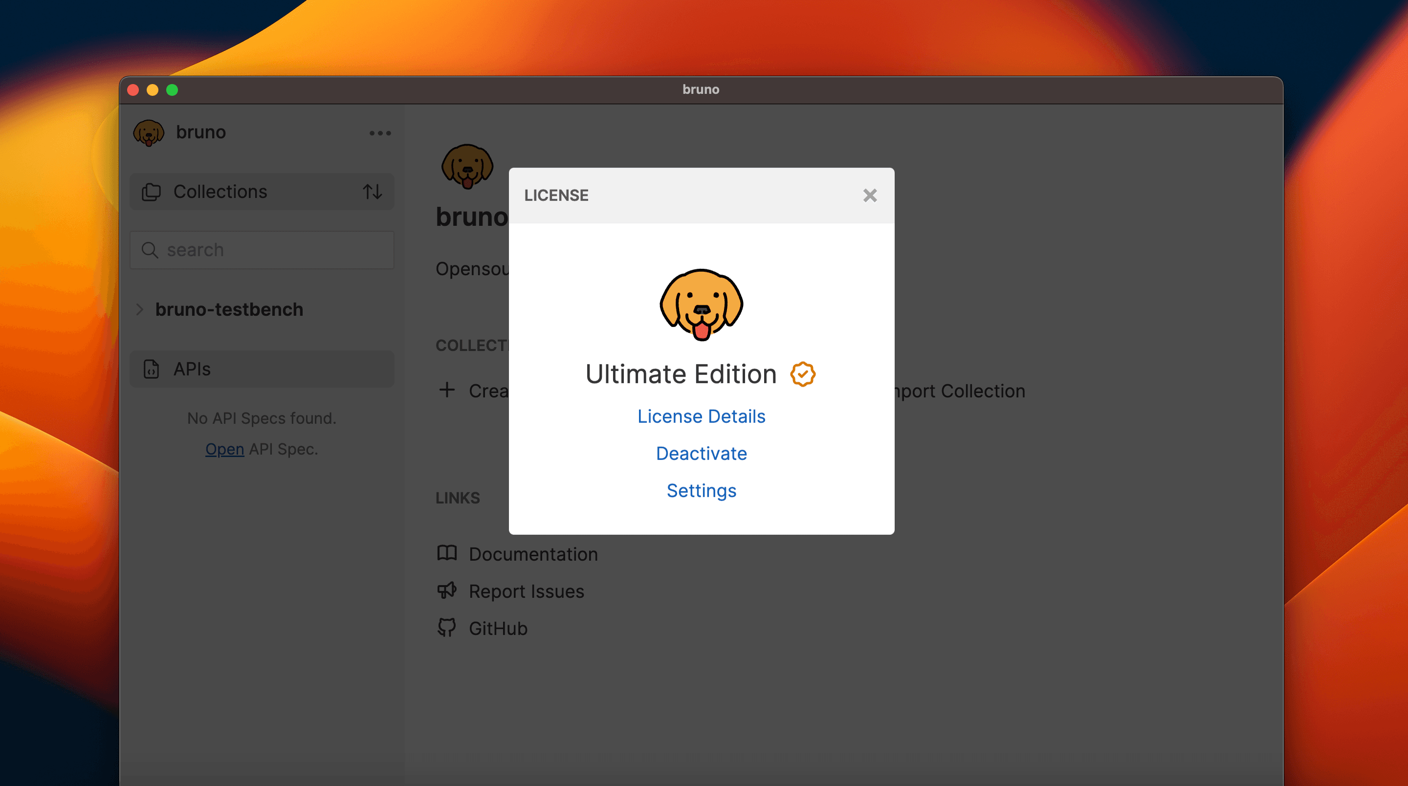Focus the sidebar search field

[262, 250]
